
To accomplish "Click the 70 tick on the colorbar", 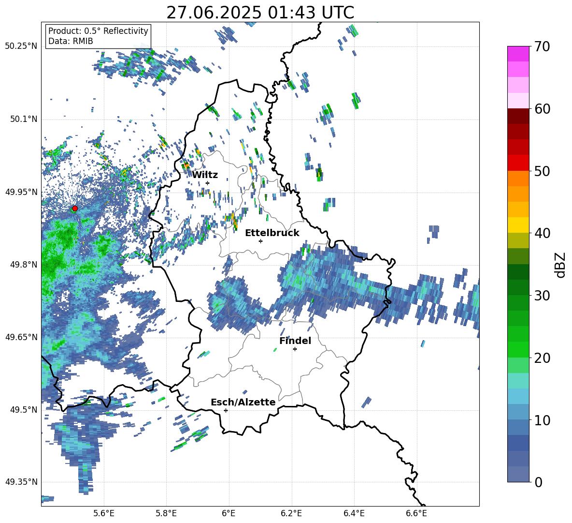I will coord(542,46).
